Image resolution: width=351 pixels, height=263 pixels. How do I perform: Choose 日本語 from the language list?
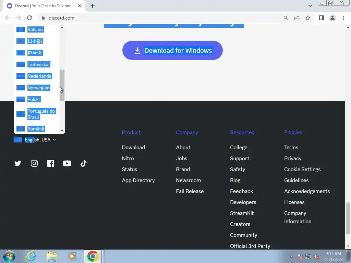(35, 41)
